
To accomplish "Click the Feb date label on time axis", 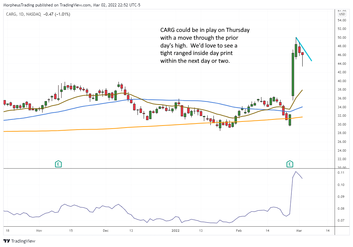I will (x=239, y=230).
